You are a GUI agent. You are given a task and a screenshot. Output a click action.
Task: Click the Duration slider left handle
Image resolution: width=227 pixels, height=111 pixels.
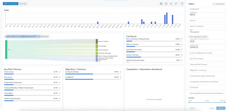(189, 102)
